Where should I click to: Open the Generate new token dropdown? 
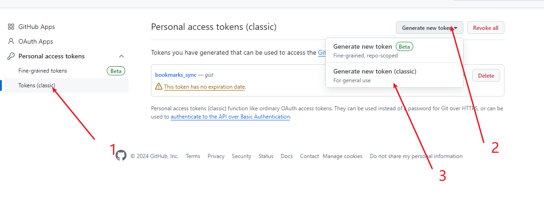coord(429,28)
